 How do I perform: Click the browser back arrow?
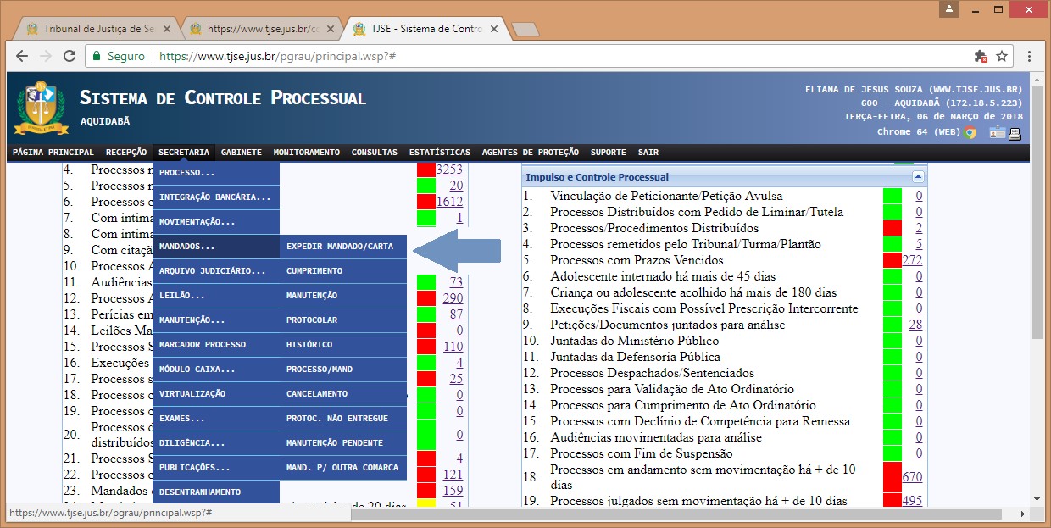pos(22,57)
